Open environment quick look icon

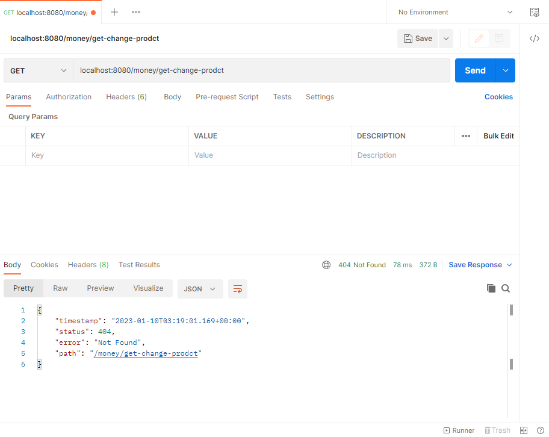[x=535, y=12]
